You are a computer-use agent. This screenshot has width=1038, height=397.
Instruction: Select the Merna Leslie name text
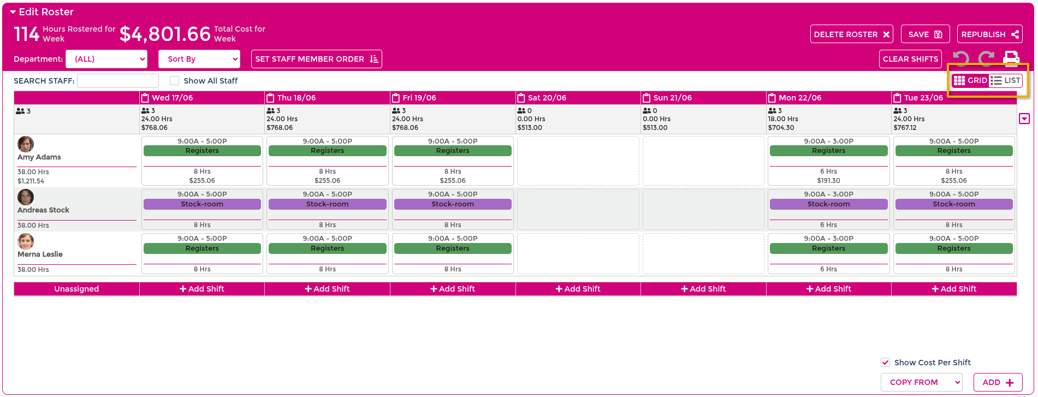pyautogui.click(x=40, y=254)
